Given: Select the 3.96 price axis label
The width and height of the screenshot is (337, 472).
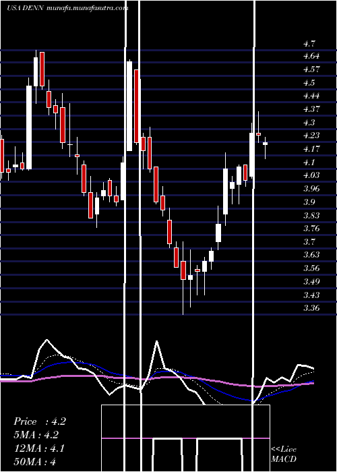Looking at the screenshot, I should click(x=311, y=188).
